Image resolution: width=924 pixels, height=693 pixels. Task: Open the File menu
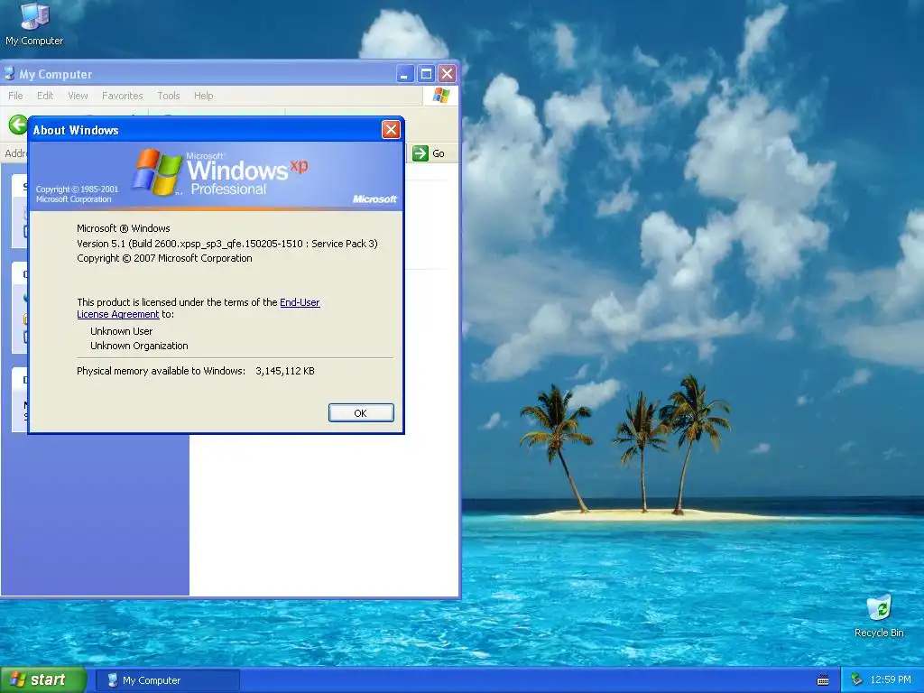pyautogui.click(x=15, y=96)
